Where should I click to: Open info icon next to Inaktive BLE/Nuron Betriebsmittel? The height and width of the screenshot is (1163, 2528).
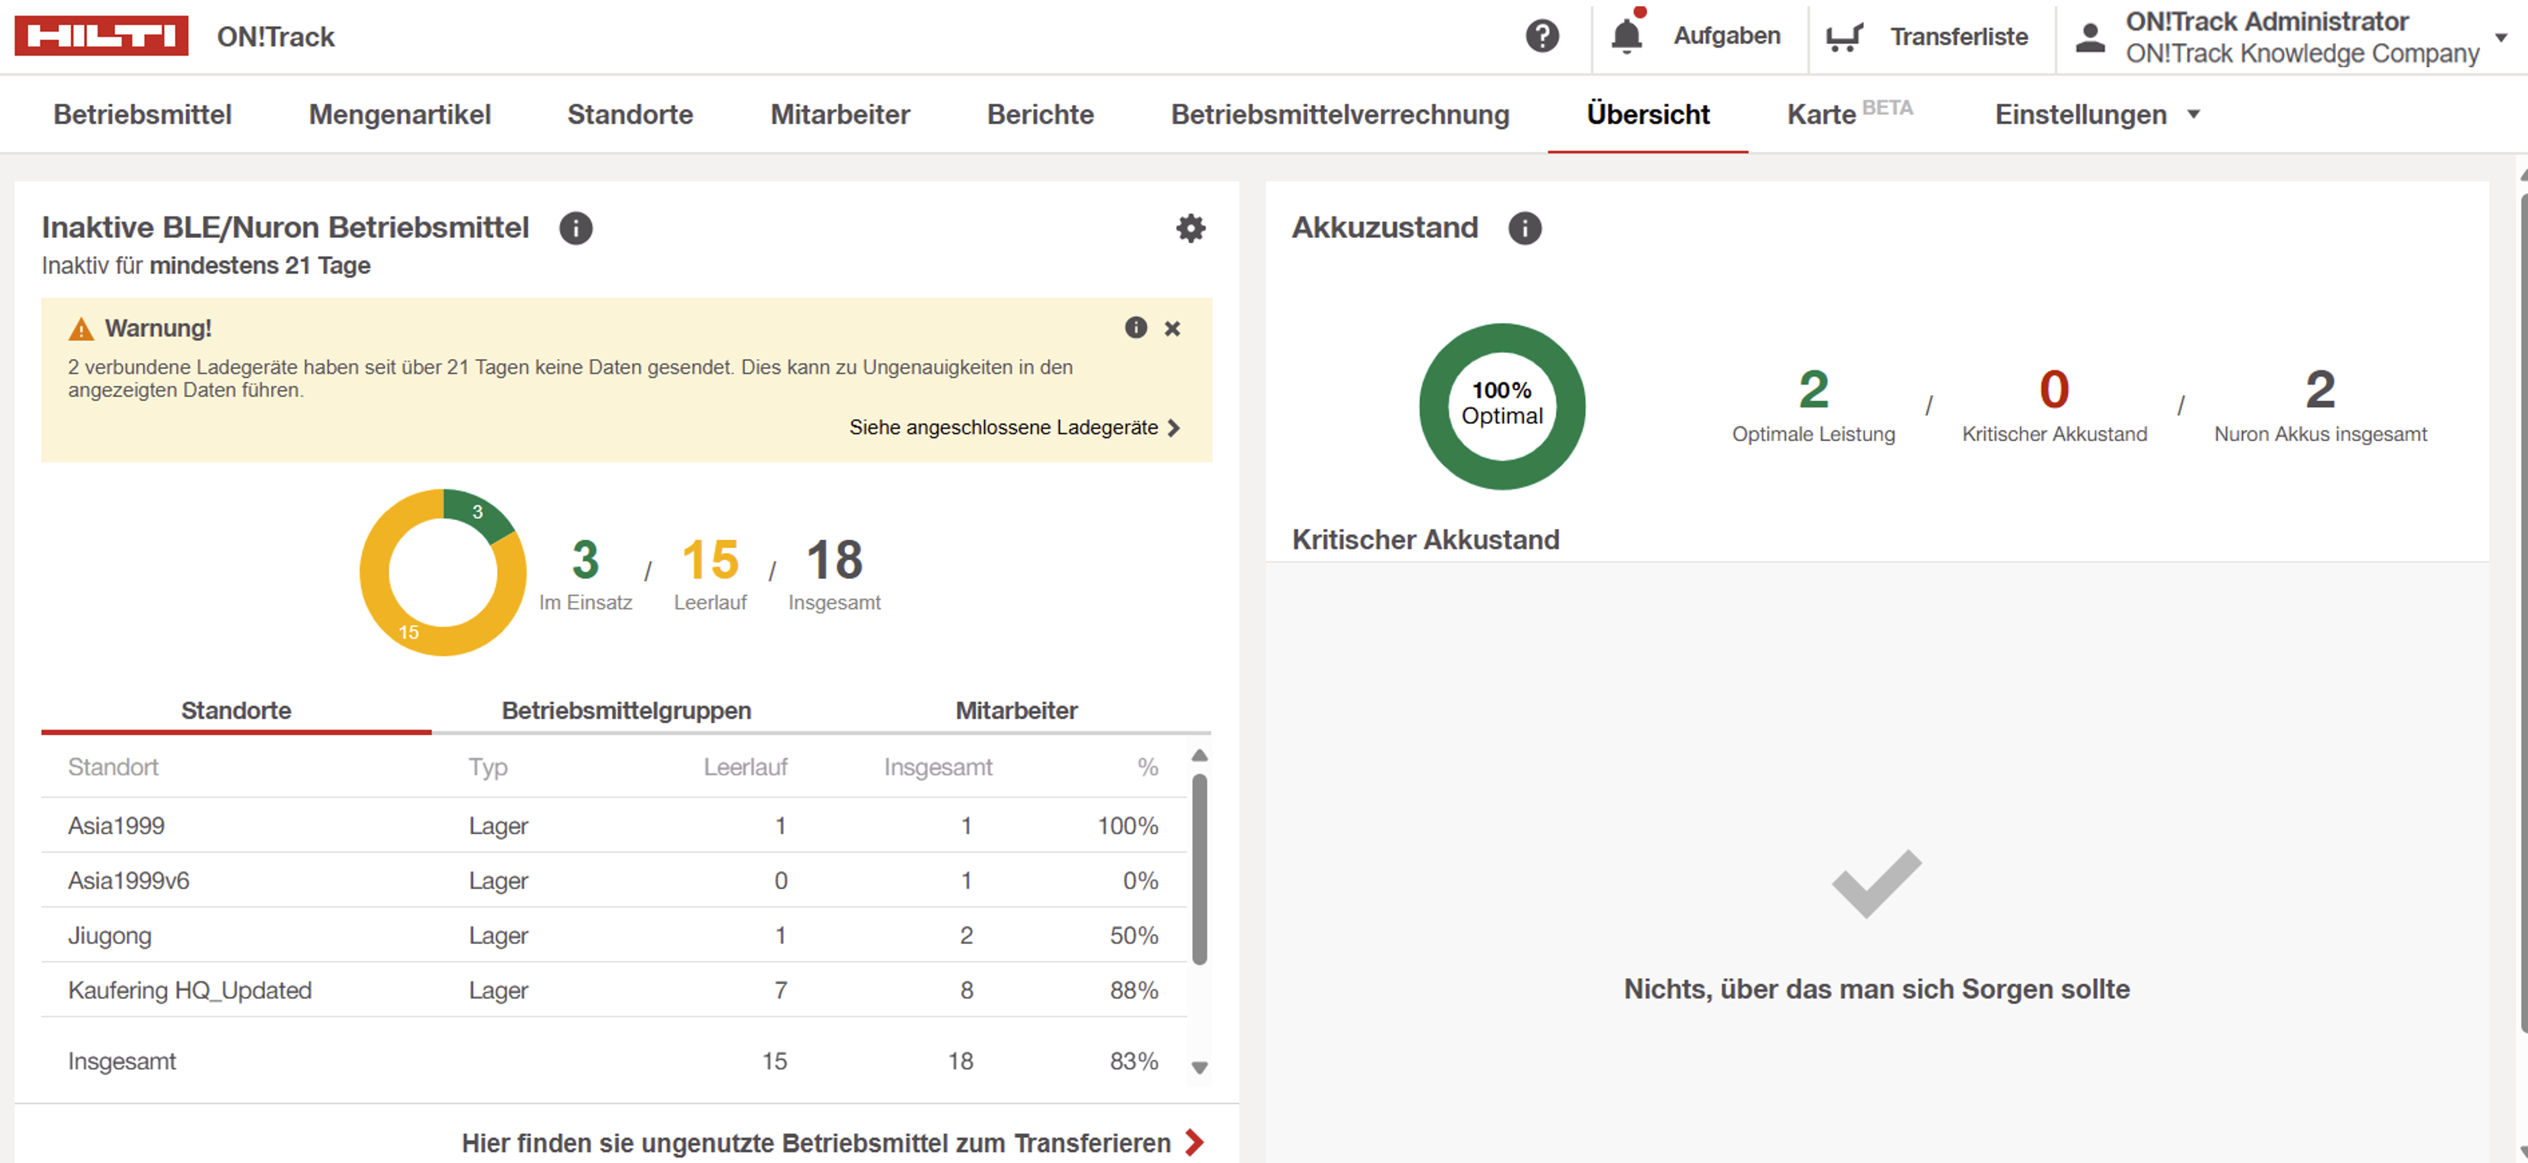point(576,228)
